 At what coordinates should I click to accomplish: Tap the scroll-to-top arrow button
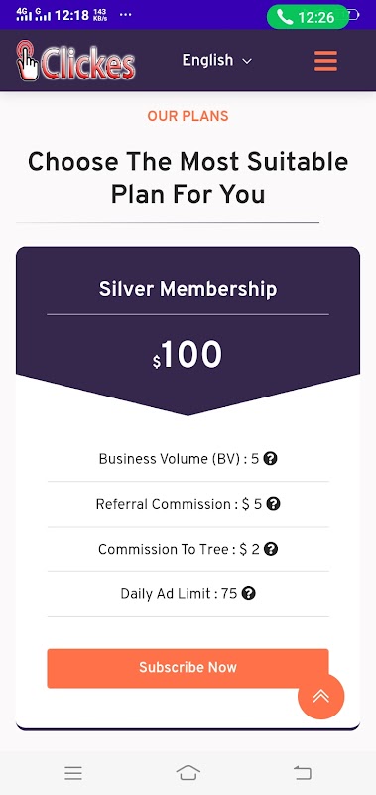tap(320, 697)
